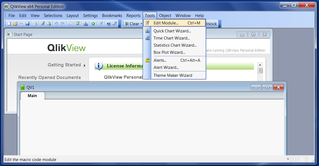This screenshot has height=166, width=319.
Task: Open the Layout menu
Action: click(73, 15)
